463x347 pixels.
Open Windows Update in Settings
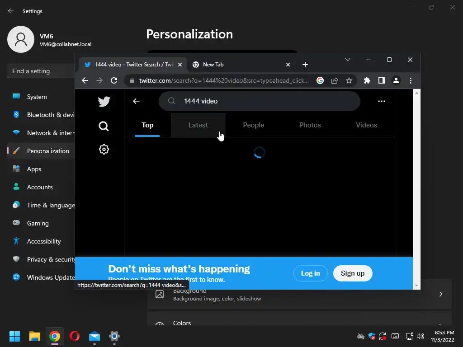tap(41, 277)
